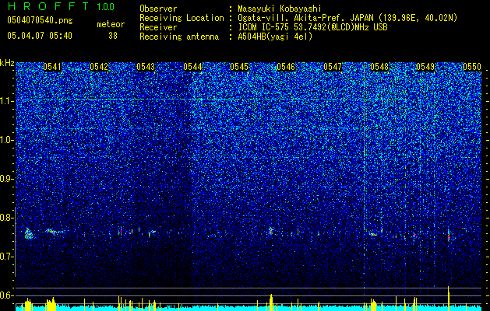The height and width of the screenshot is (311, 490).
Task: Click the kHz axis unit label
Action: [x=7, y=63]
